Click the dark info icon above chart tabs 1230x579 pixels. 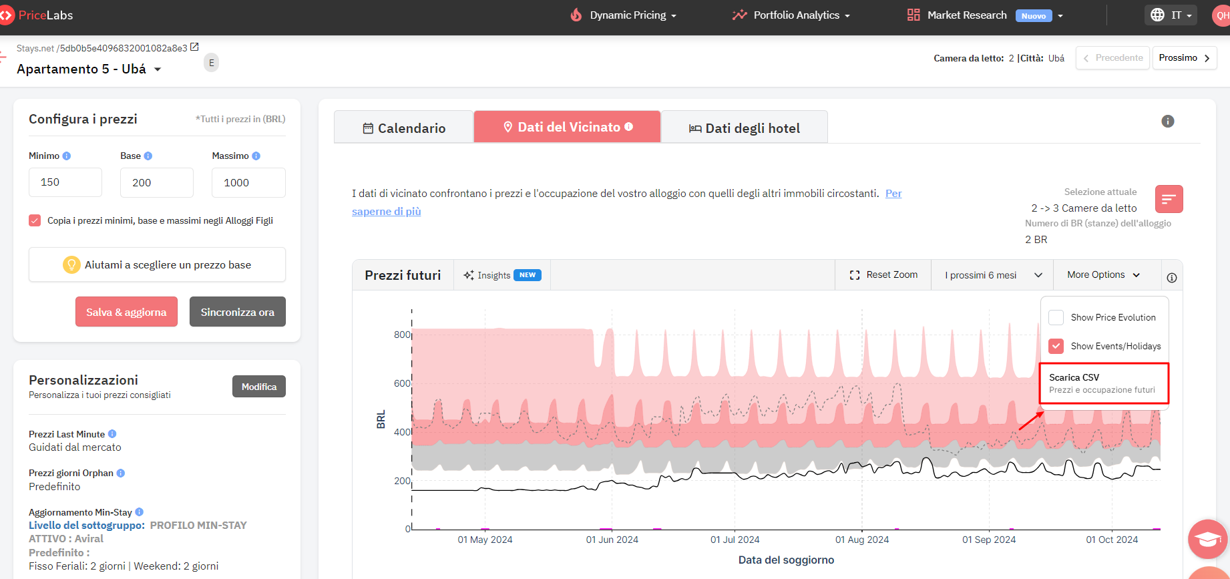[x=1168, y=121]
